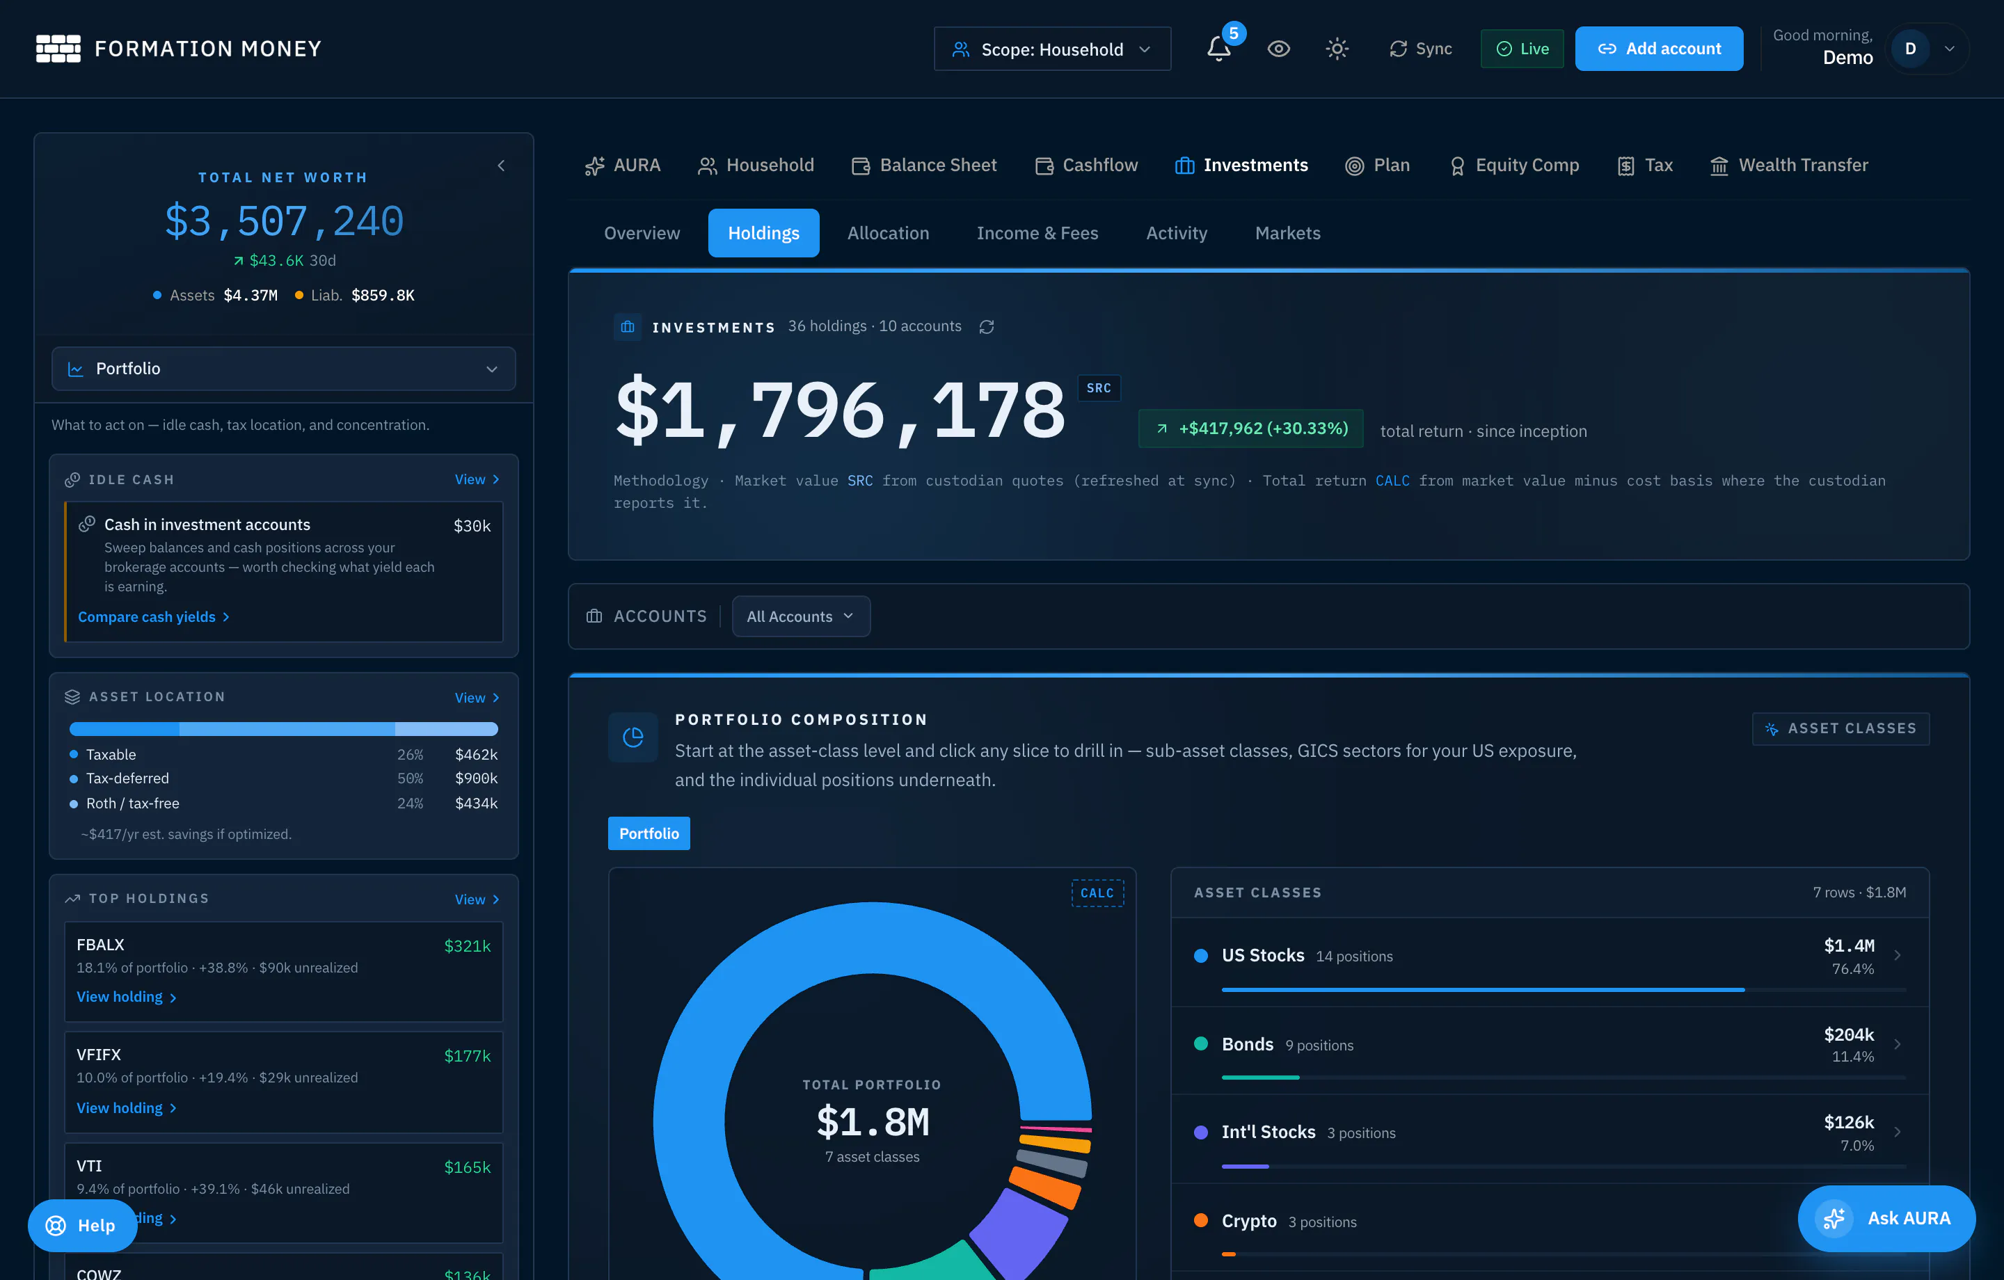2004x1280 pixels.
Task: Click the asset location allocation bar
Action: (284, 729)
